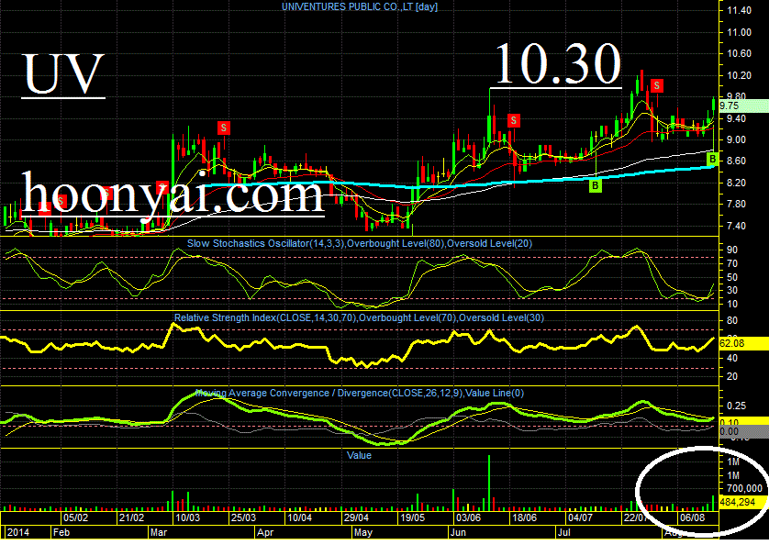The width and height of the screenshot is (769, 545).
Task: Click the Apr month label
Action: [x=265, y=533]
